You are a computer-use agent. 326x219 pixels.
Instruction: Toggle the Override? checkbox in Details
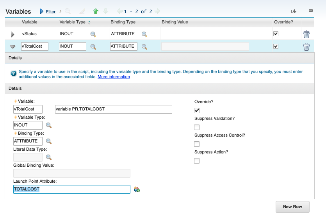tap(197, 110)
